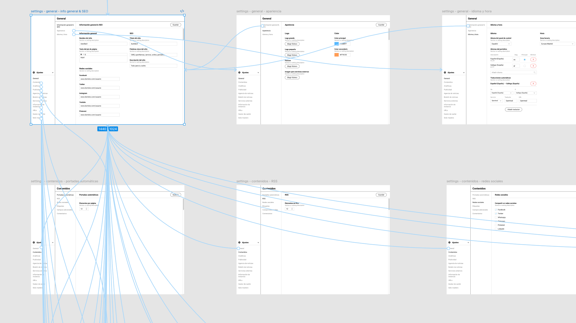Select Analíticas in RSS frame sidebar
The width and height of the screenshot is (576, 323).
click(x=242, y=256)
